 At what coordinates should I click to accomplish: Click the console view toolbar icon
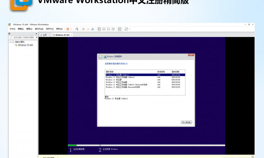(120, 29)
